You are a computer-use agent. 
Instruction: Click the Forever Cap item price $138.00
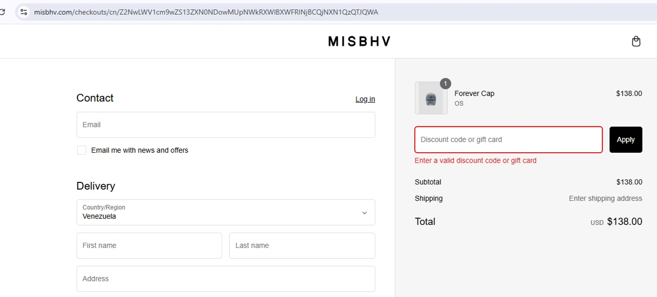(x=629, y=93)
